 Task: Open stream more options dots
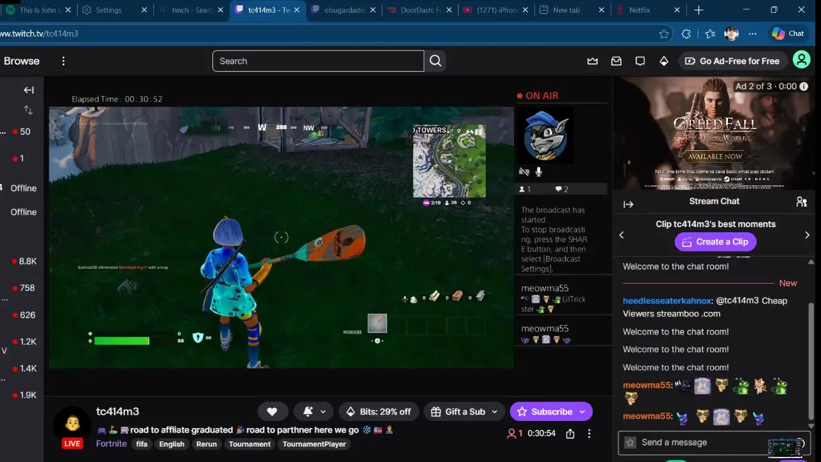(589, 434)
